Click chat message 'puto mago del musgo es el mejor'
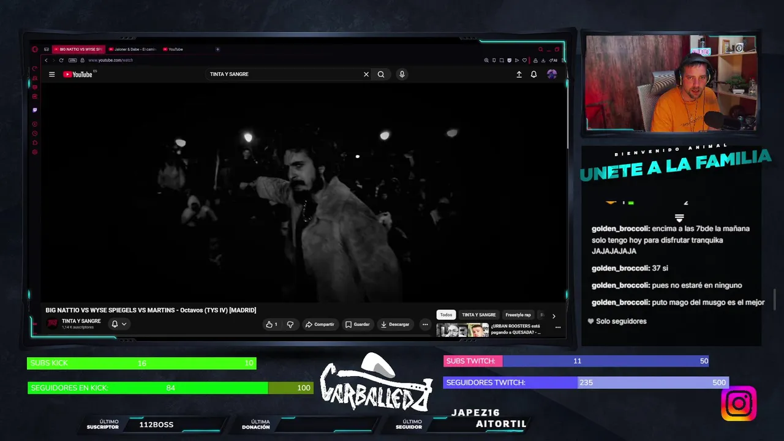 click(x=678, y=302)
